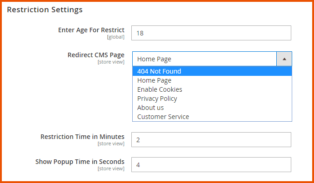Click the Show Popup Time in Seconds field
314x183 pixels.
click(x=211, y=165)
